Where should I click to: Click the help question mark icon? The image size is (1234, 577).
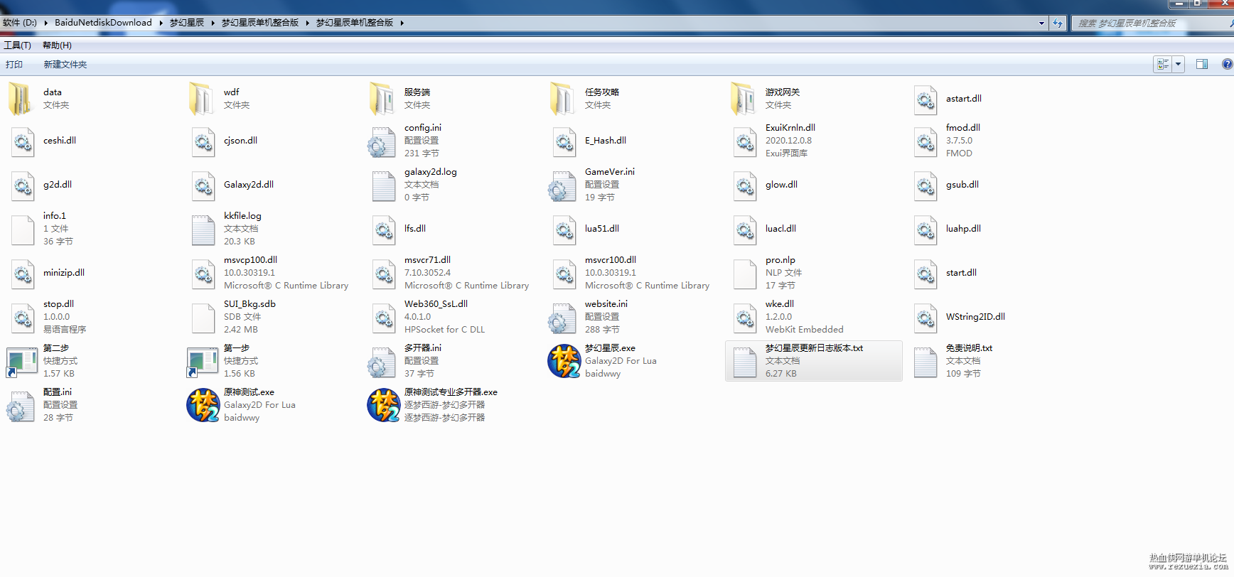1227,64
